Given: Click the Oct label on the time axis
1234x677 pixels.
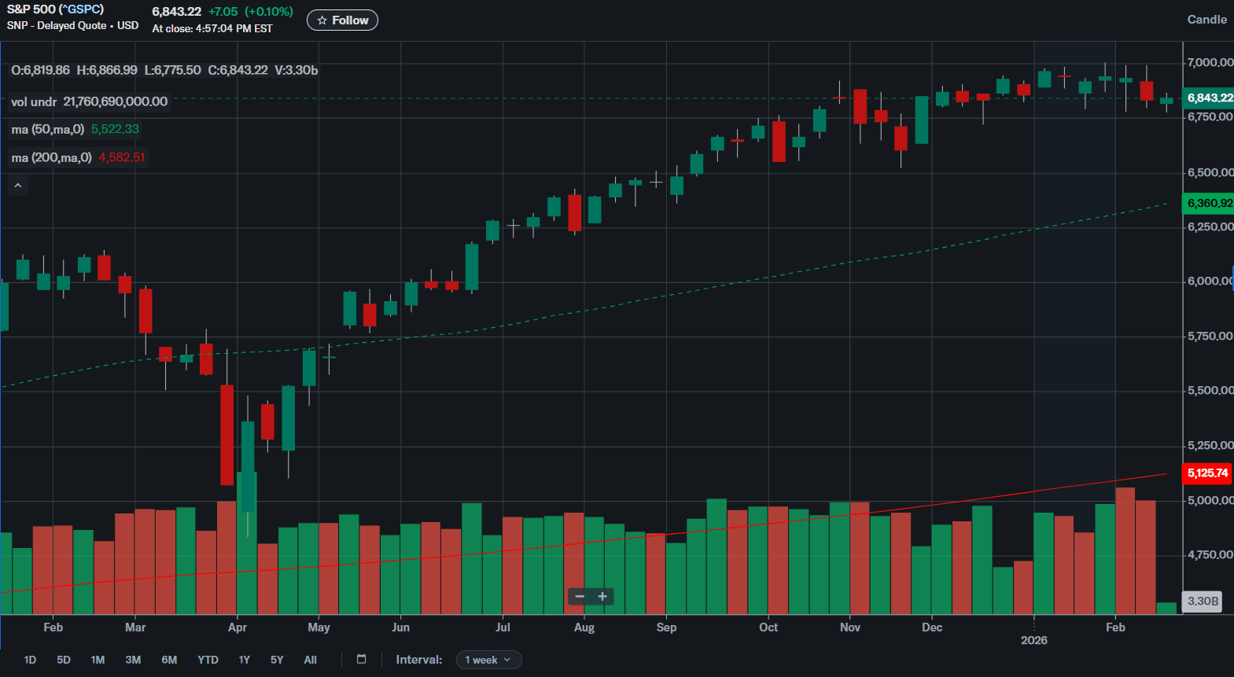Looking at the screenshot, I should 768,627.
